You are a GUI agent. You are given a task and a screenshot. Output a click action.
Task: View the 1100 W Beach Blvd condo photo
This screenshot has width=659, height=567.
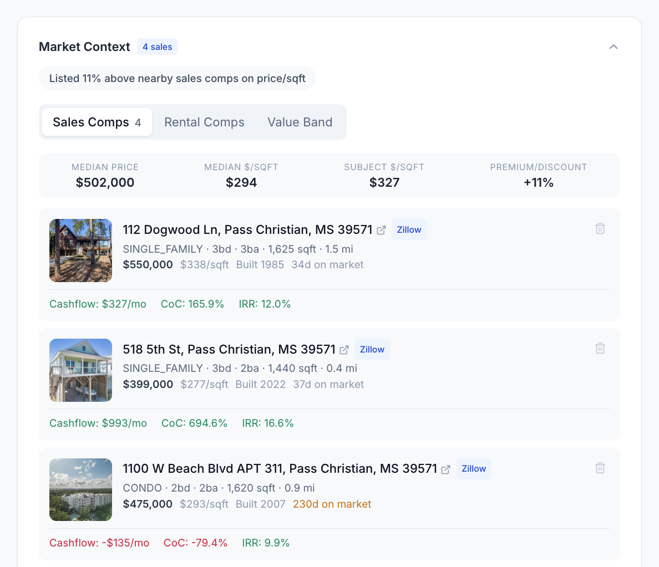(x=80, y=490)
